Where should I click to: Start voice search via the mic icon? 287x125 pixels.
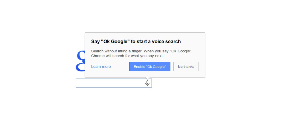147,83
